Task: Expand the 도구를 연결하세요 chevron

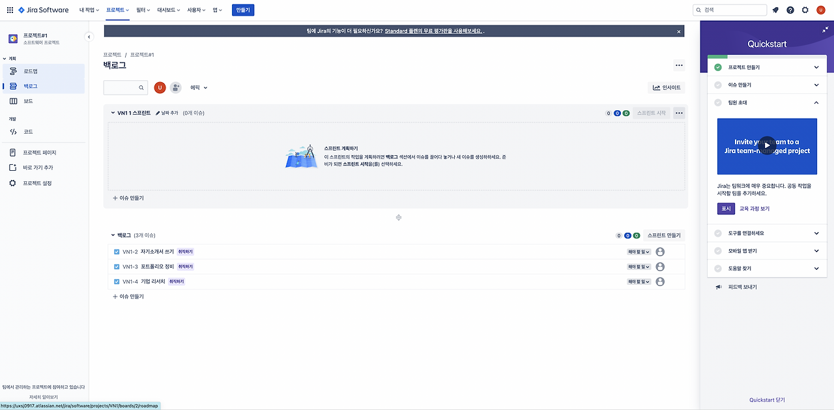Action: point(816,233)
